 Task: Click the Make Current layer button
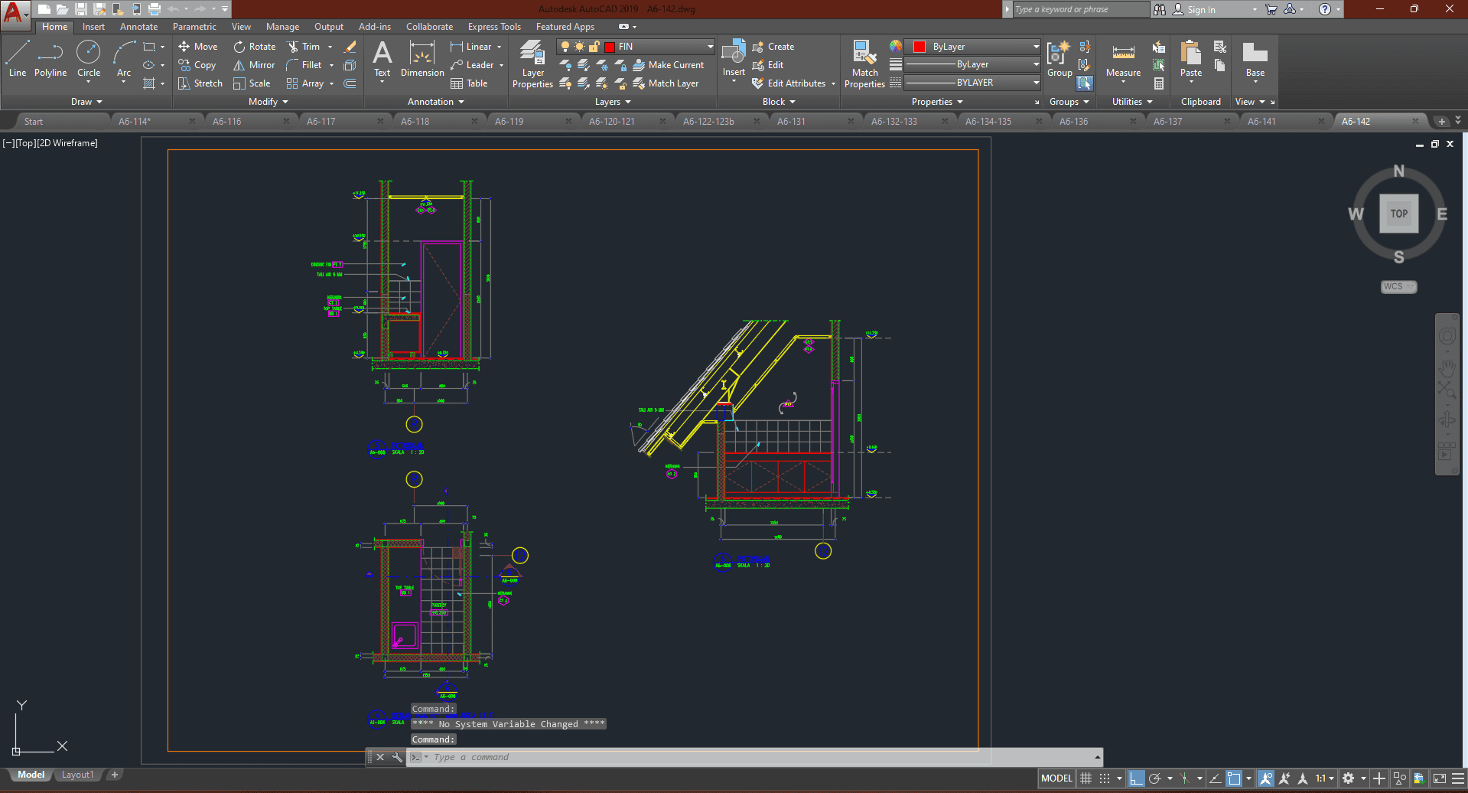[669, 65]
